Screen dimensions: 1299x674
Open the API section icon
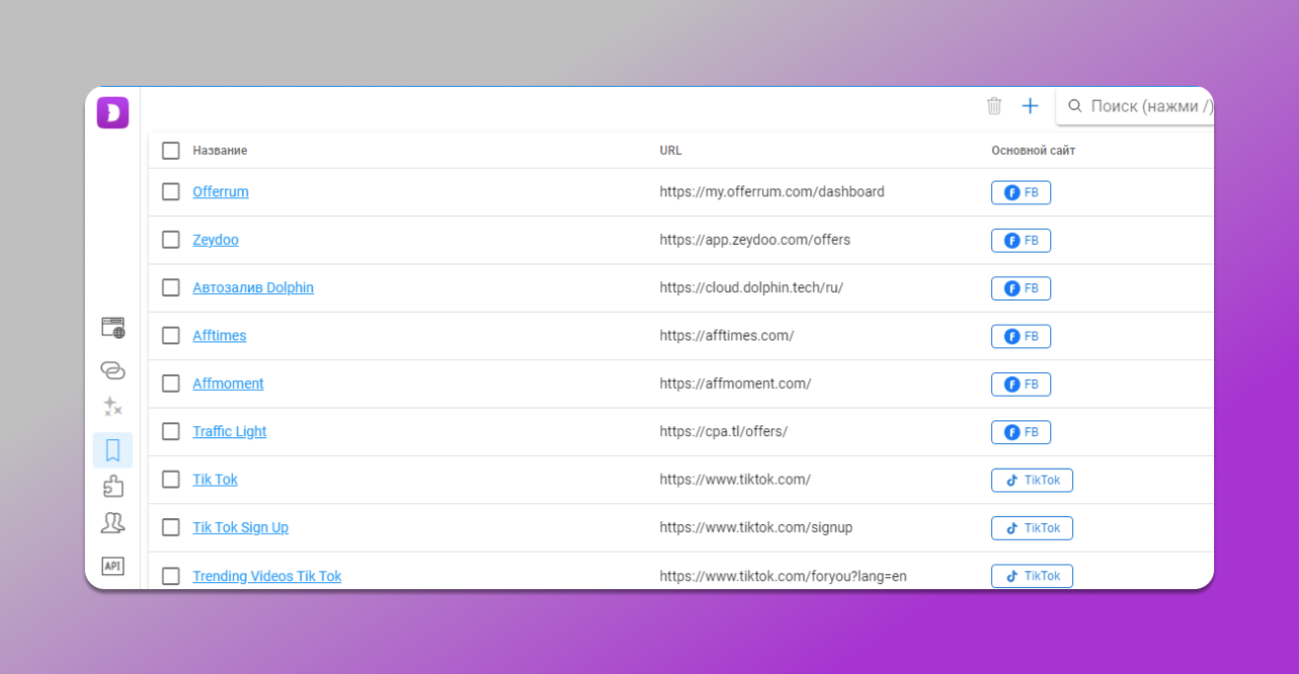tap(113, 565)
